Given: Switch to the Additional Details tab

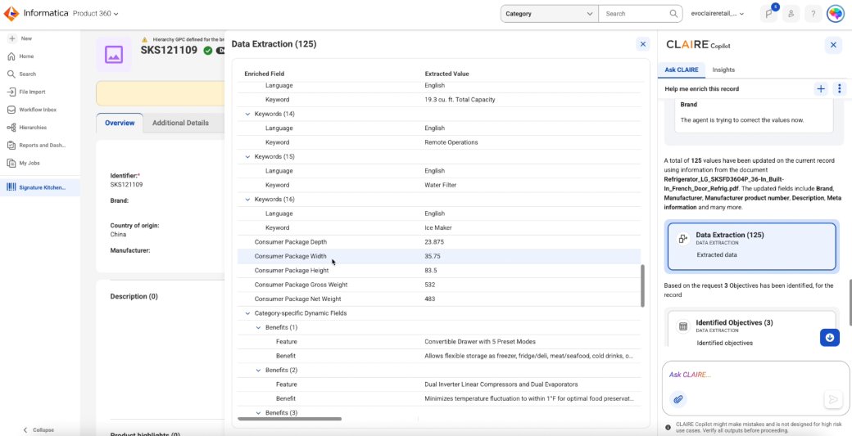Looking at the screenshot, I should coord(180,123).
